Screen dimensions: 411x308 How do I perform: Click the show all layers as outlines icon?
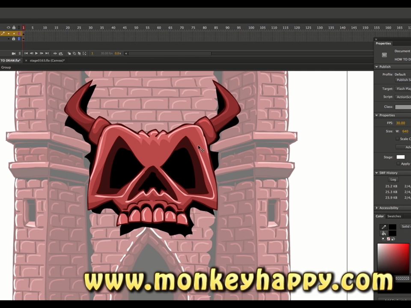click(x=19, y=27)
